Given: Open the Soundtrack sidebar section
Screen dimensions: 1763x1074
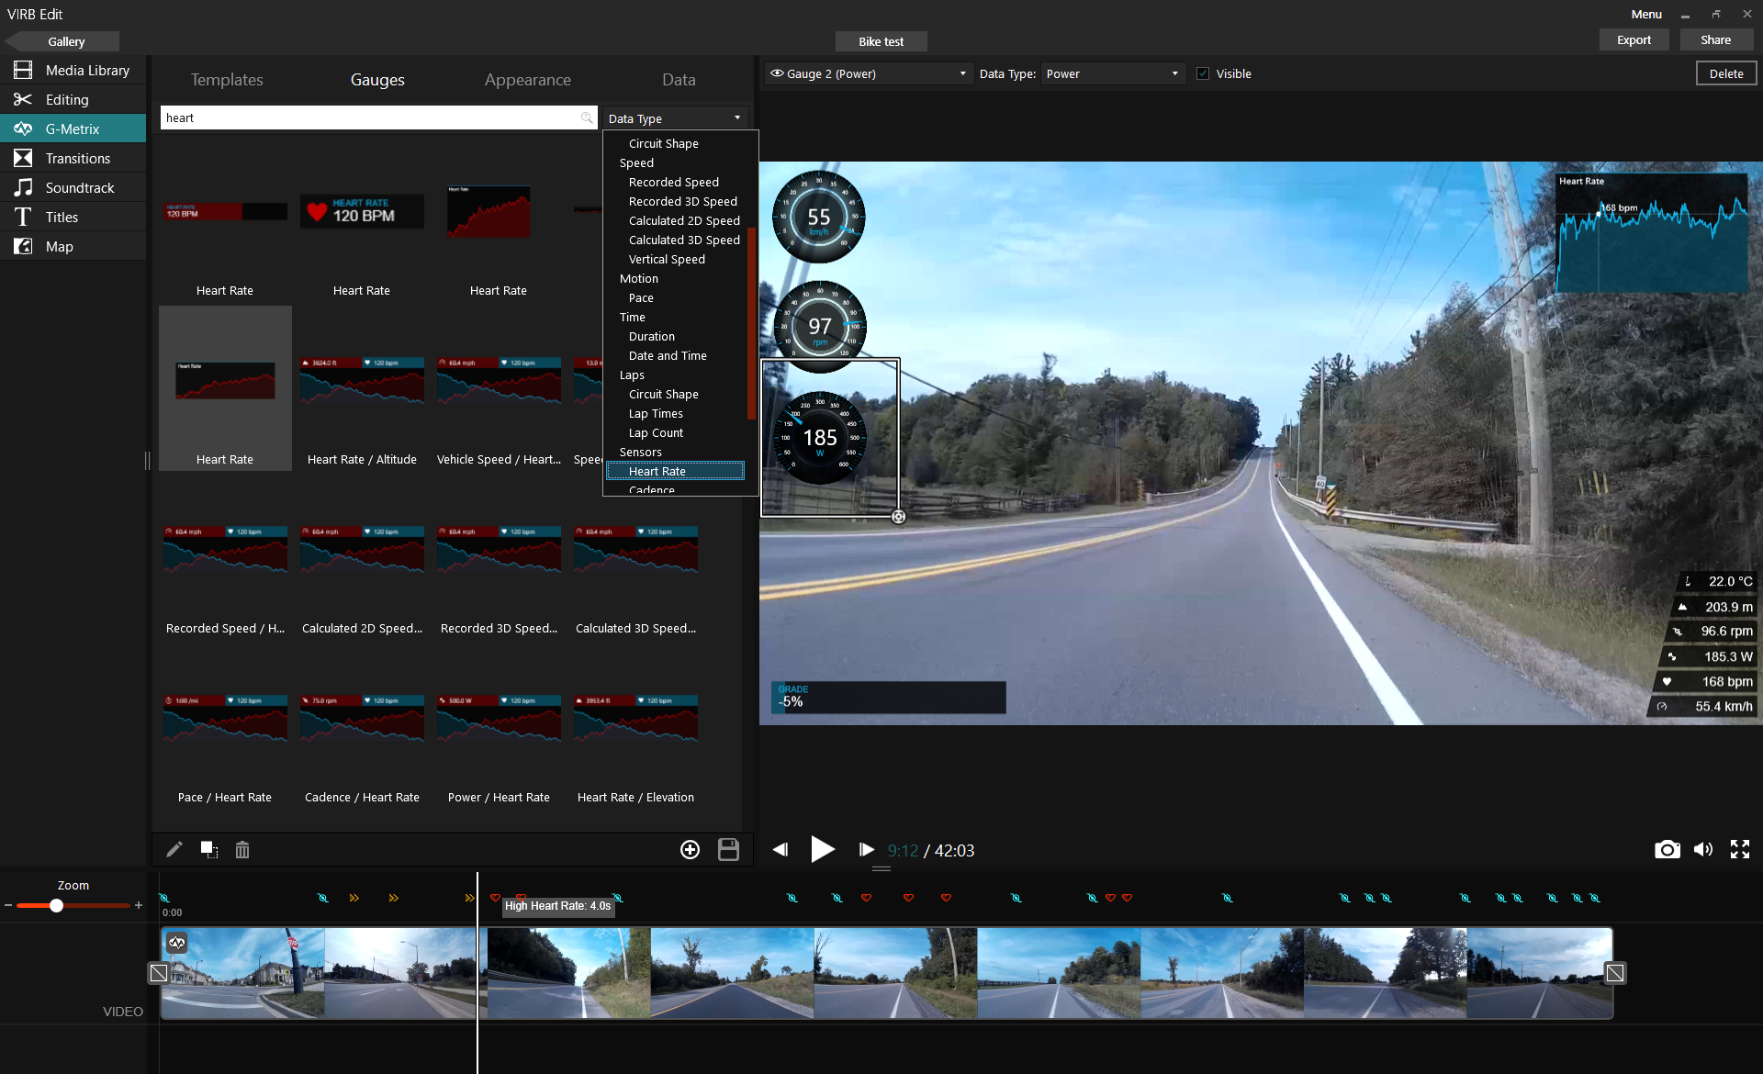Looking at the screenshot, I should click(x=80, y=187).
